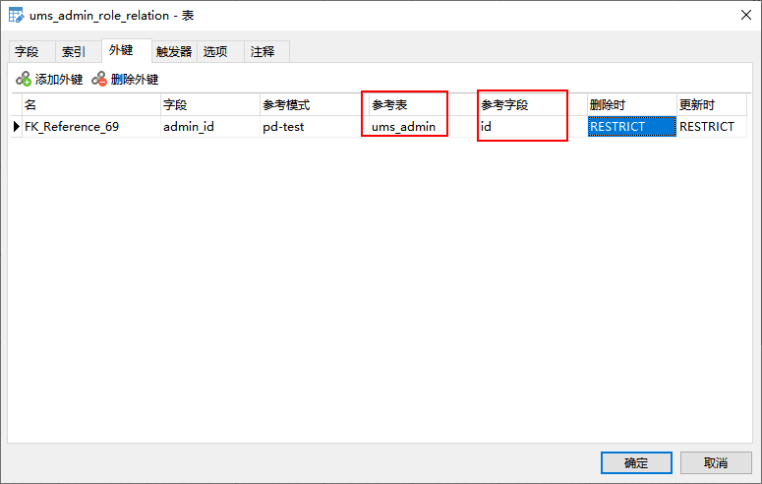The height and width of the screenshot is (484, 762).
Task: Open the 注释 tab
Action: [x=266, y=51]
